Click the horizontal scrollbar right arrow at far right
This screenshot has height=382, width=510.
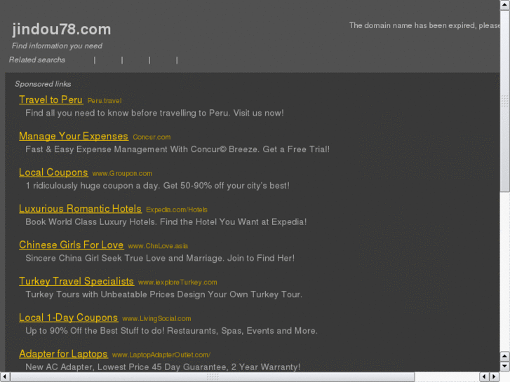click(495, 377)
